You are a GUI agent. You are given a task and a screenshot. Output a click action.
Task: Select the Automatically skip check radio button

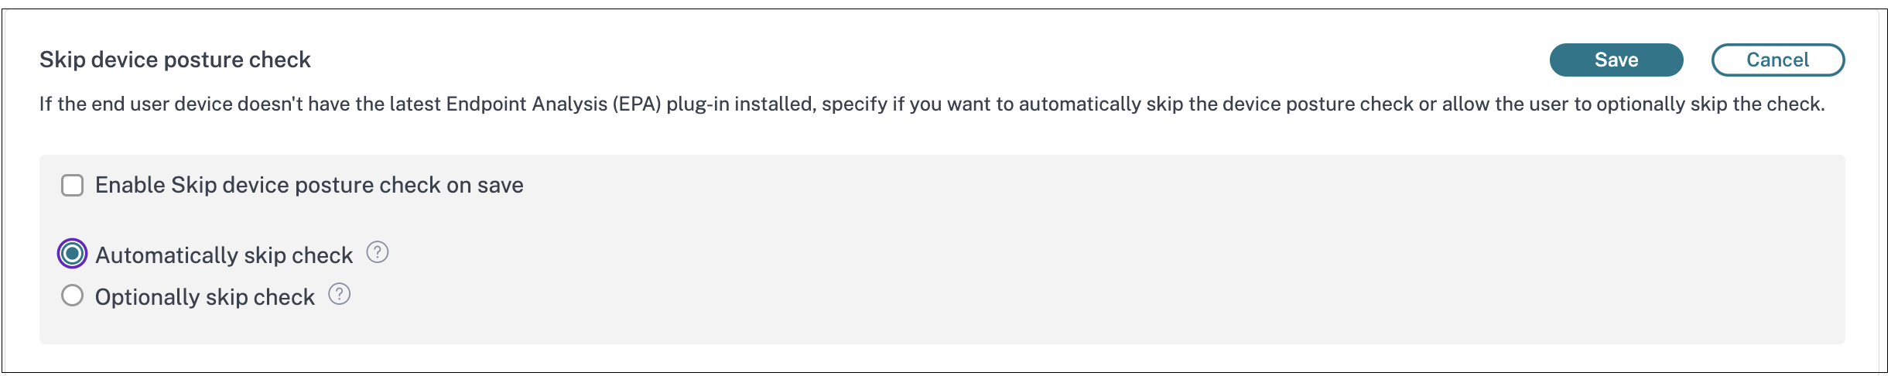(72, 254)
